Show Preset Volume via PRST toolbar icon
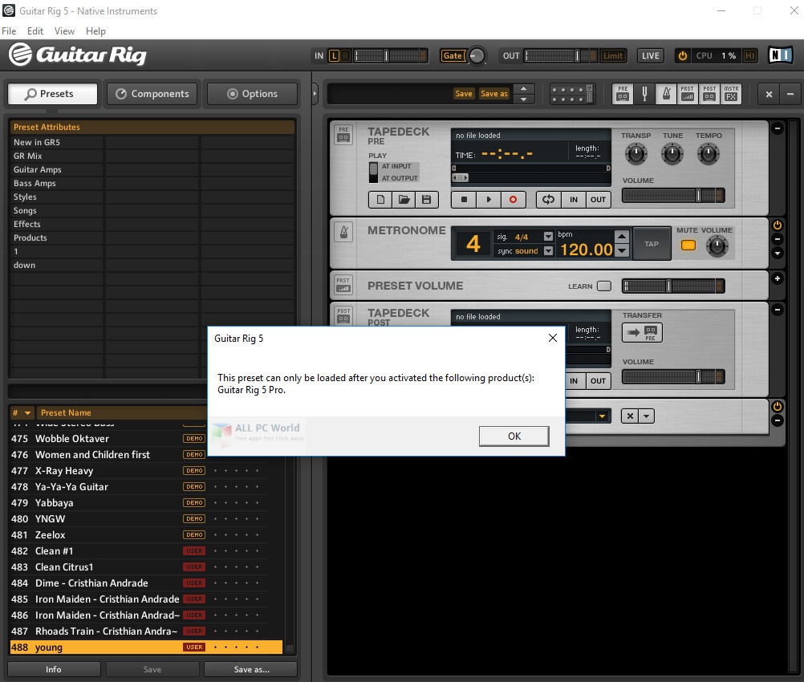The image size is (804, 682). (x=688, y=94)
